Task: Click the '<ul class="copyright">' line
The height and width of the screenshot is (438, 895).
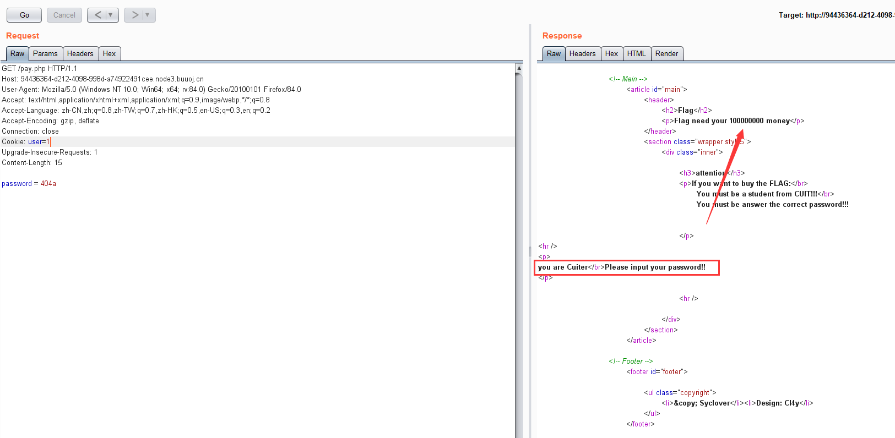Action: pyautogui.click(x=680, y=392)
